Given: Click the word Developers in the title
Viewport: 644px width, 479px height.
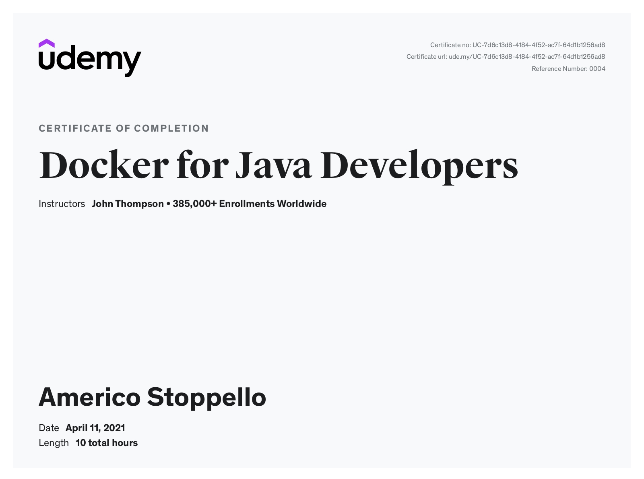Looking at the screenshot, I should click(x=419, y=165).
